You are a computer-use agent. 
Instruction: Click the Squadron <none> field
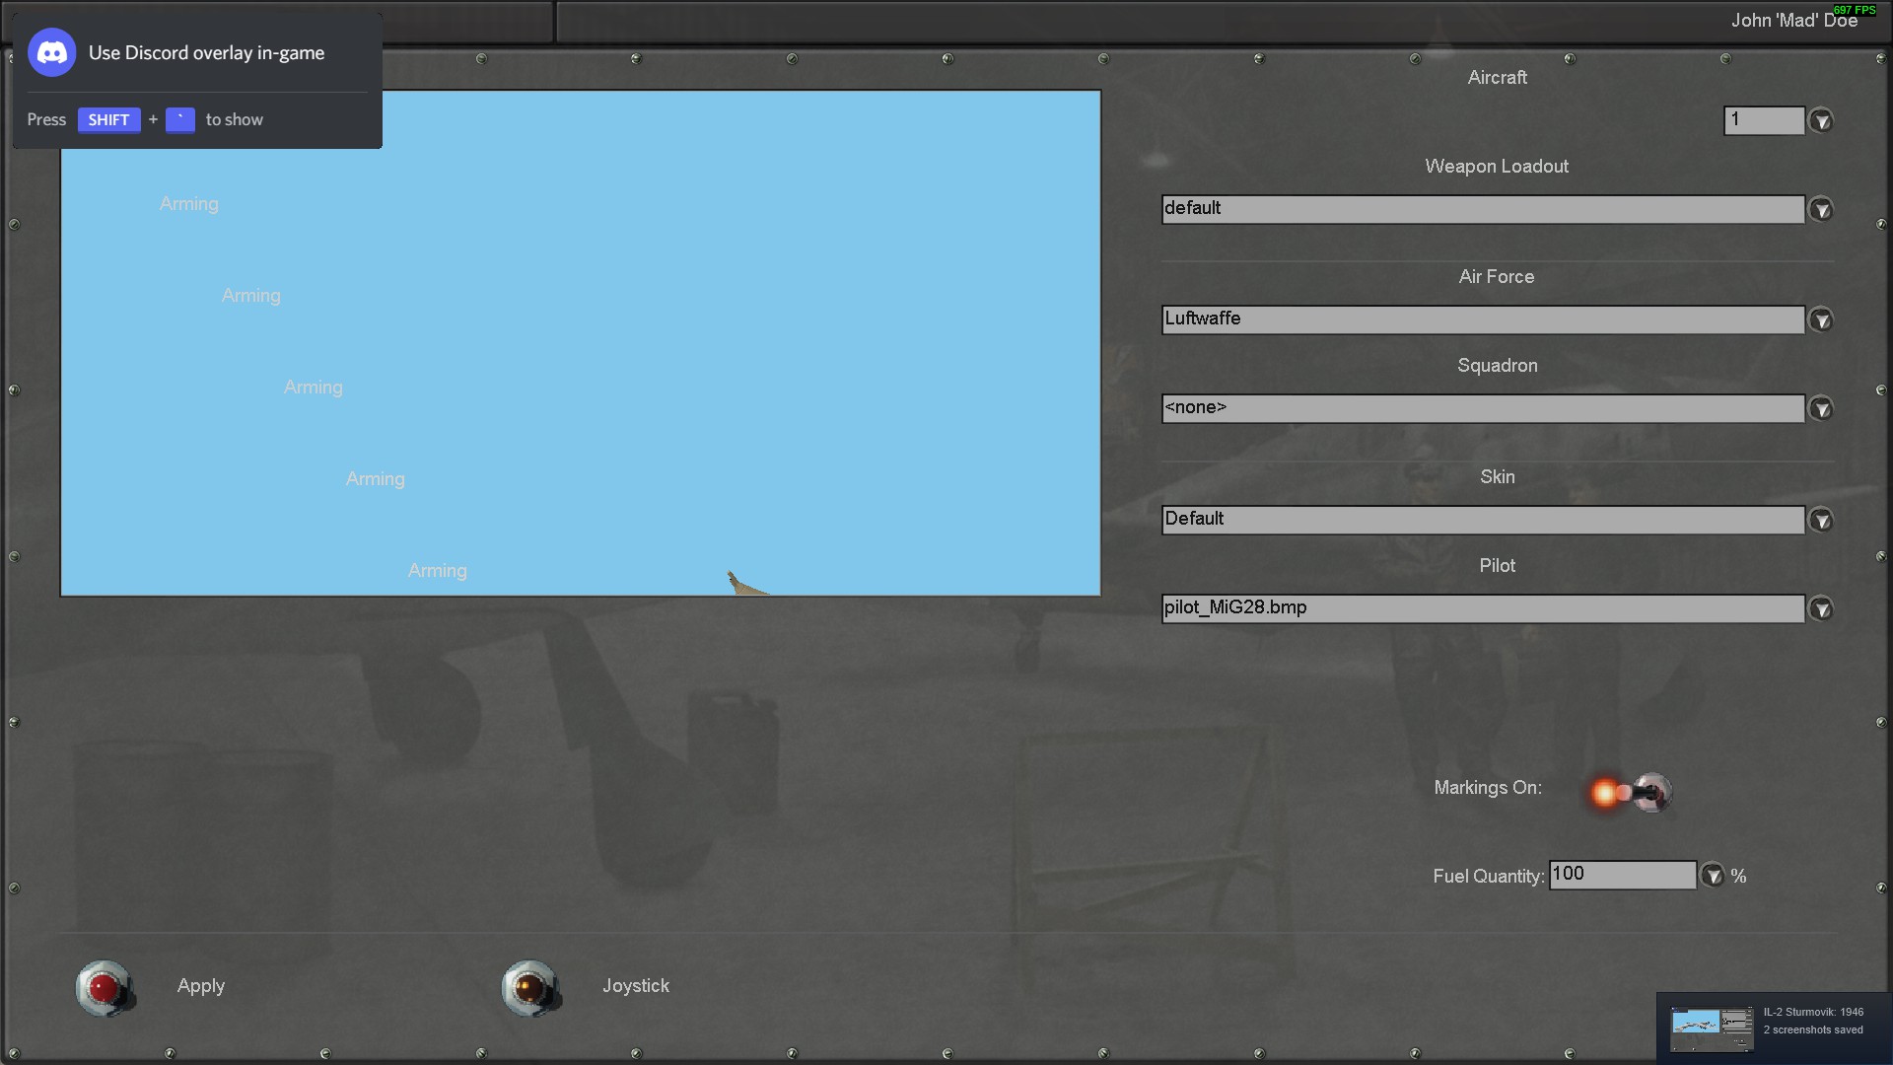[x=1482, y=408]
